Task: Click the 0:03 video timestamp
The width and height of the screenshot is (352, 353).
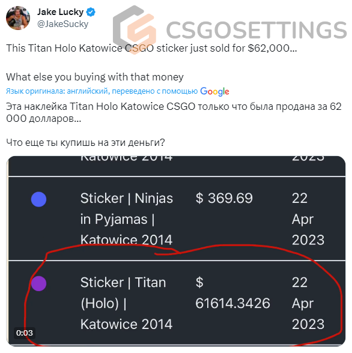Action: pos(25,333)
